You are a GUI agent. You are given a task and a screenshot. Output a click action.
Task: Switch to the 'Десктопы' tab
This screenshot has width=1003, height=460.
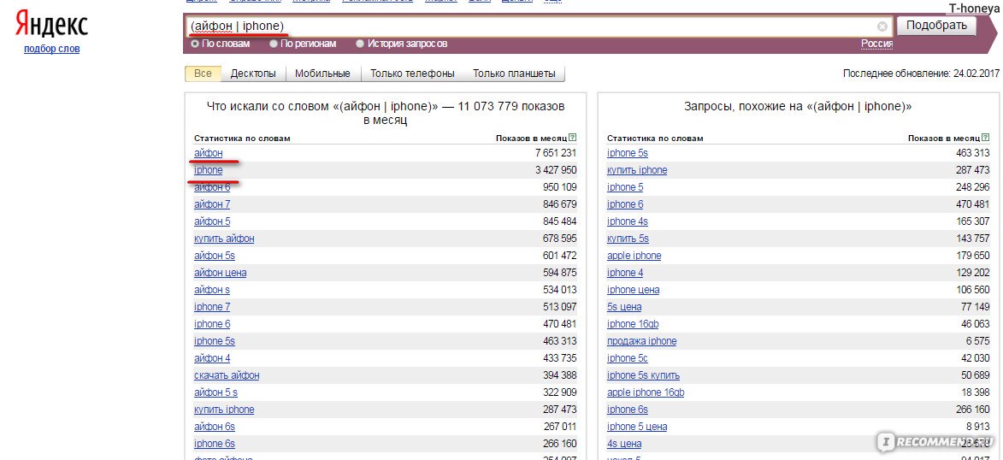[x=253, y=74]
